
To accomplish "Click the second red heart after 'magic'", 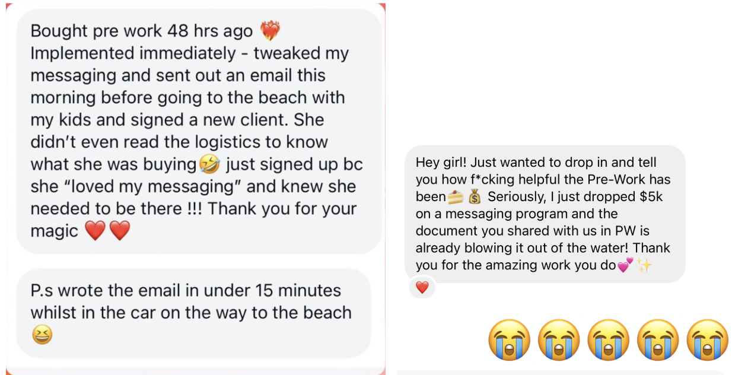I will (x=120, y=230).
